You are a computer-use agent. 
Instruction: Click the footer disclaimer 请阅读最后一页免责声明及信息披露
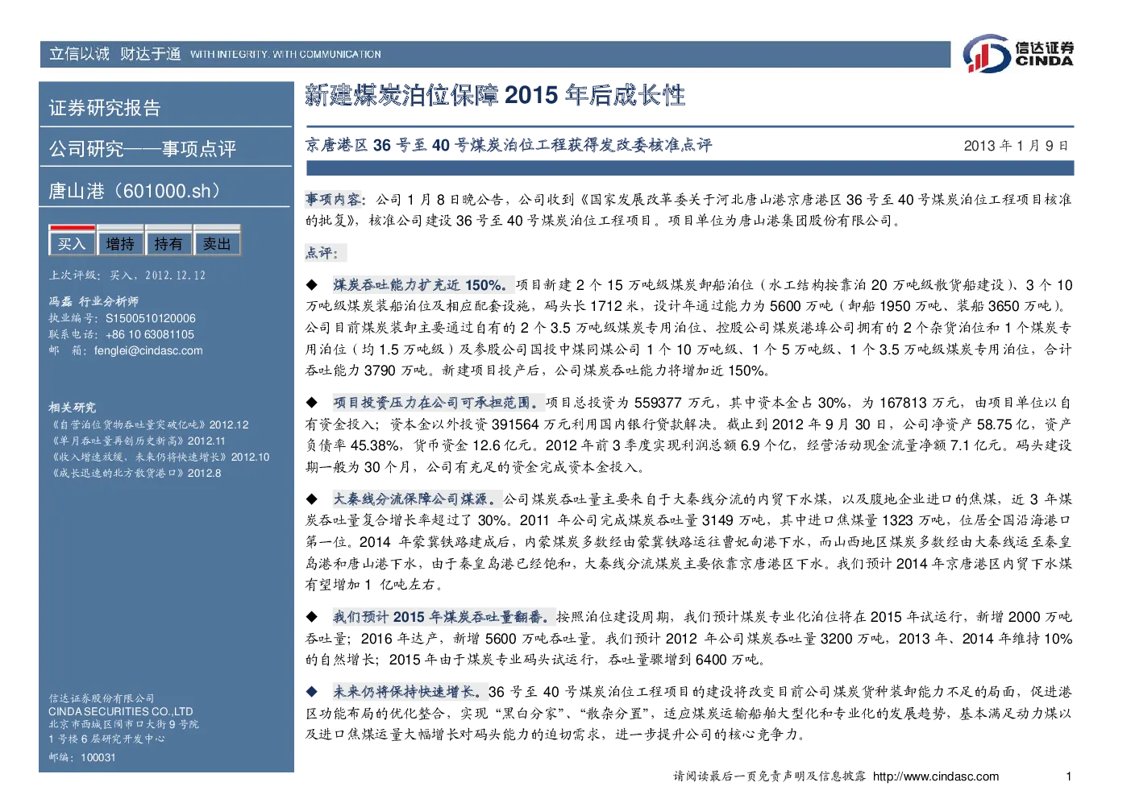(769, 776)
